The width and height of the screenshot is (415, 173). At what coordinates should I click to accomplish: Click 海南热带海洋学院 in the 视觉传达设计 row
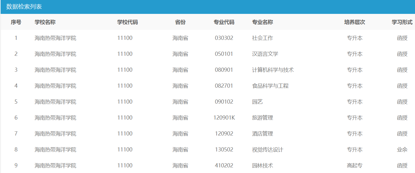(55, 150)
